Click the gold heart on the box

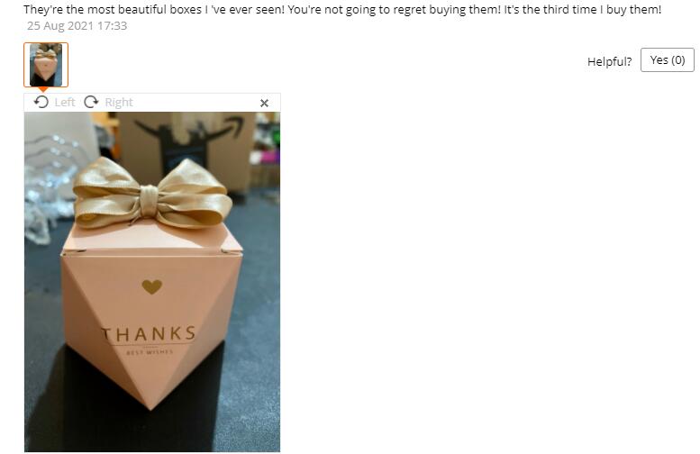click(x=151, y=286)
